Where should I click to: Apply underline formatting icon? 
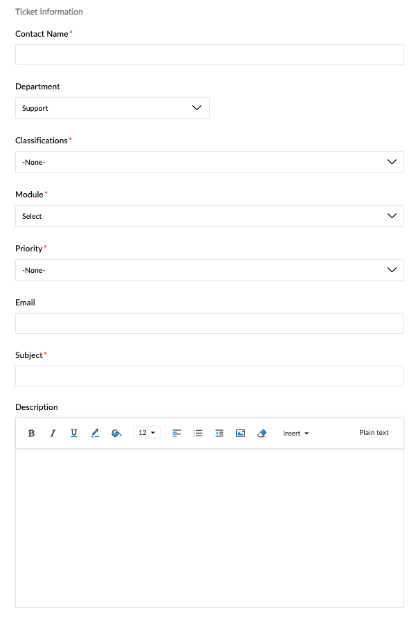coord(74,433)
